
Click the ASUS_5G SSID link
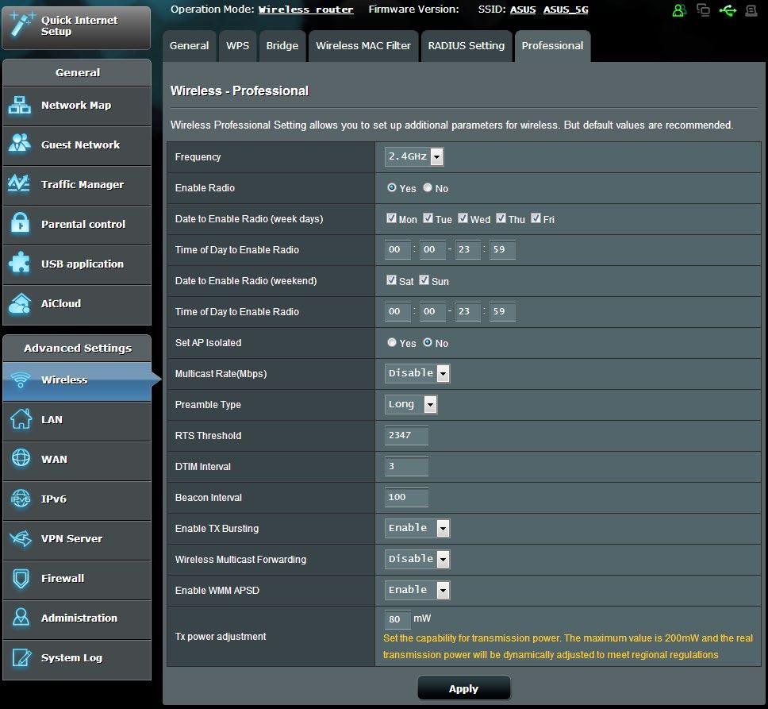[566, 10]
